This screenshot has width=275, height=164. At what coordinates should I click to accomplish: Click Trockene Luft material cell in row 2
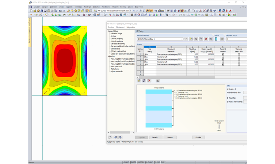171,57
